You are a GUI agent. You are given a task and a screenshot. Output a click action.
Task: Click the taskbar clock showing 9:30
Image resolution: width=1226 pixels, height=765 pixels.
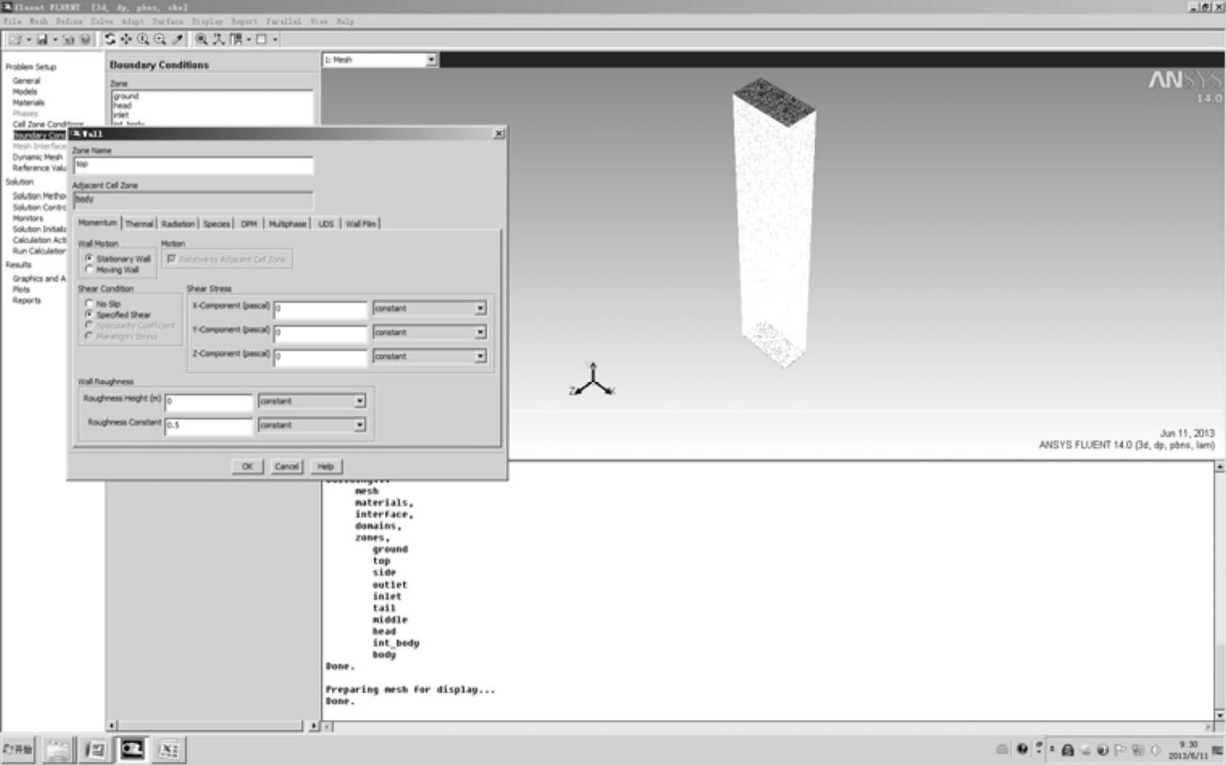pos(1189,750)
